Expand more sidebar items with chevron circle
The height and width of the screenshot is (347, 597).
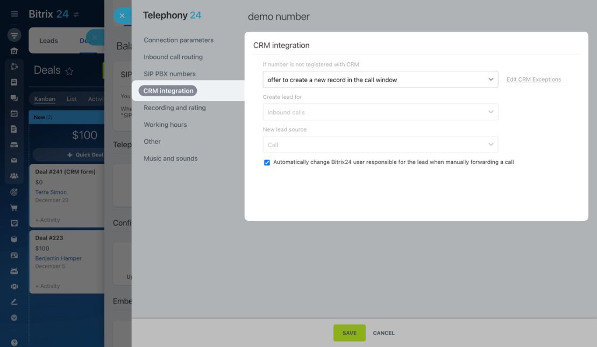click(14, 318)
